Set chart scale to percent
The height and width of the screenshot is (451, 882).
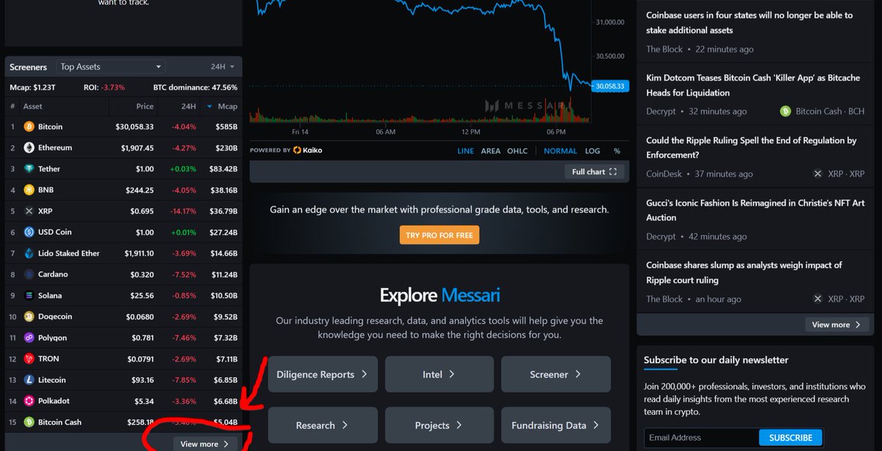tap(617, 151)
